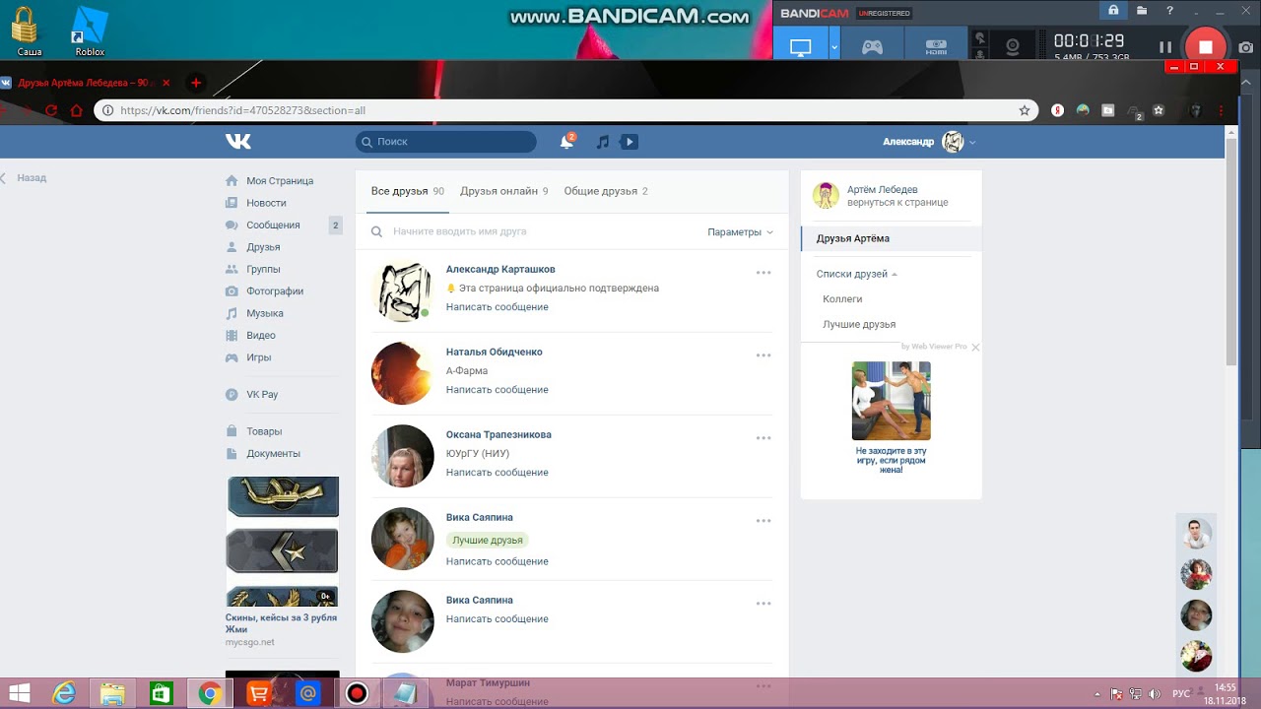Select Bandicam HDMI device recording mode
This screenshot has height=709, width=1261.
(936, 46)
